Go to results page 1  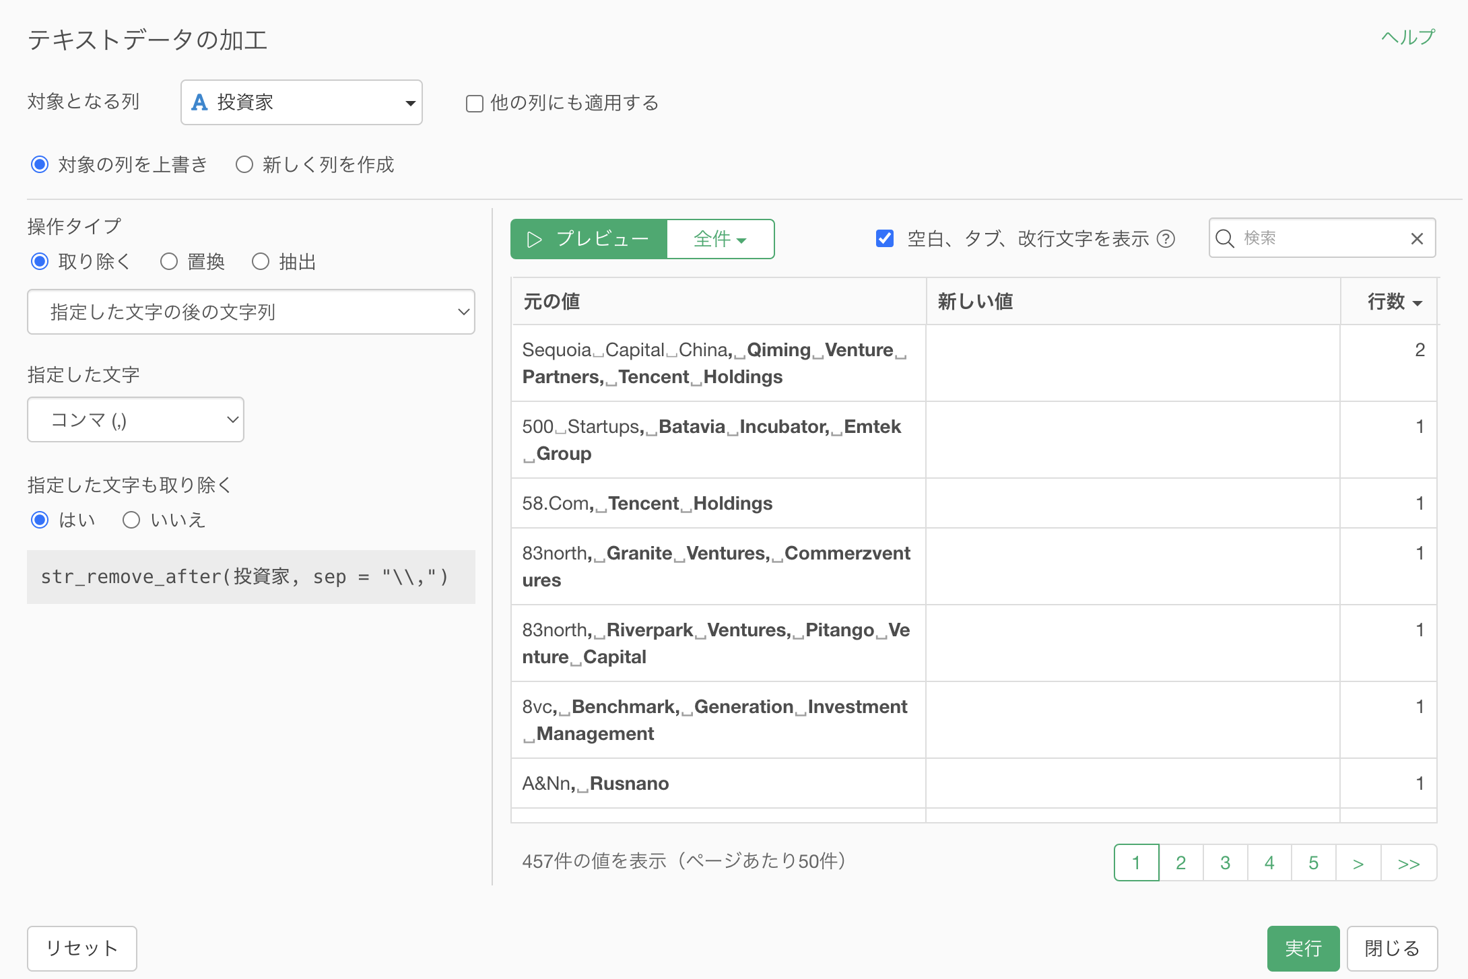[x=1136, y=863]
